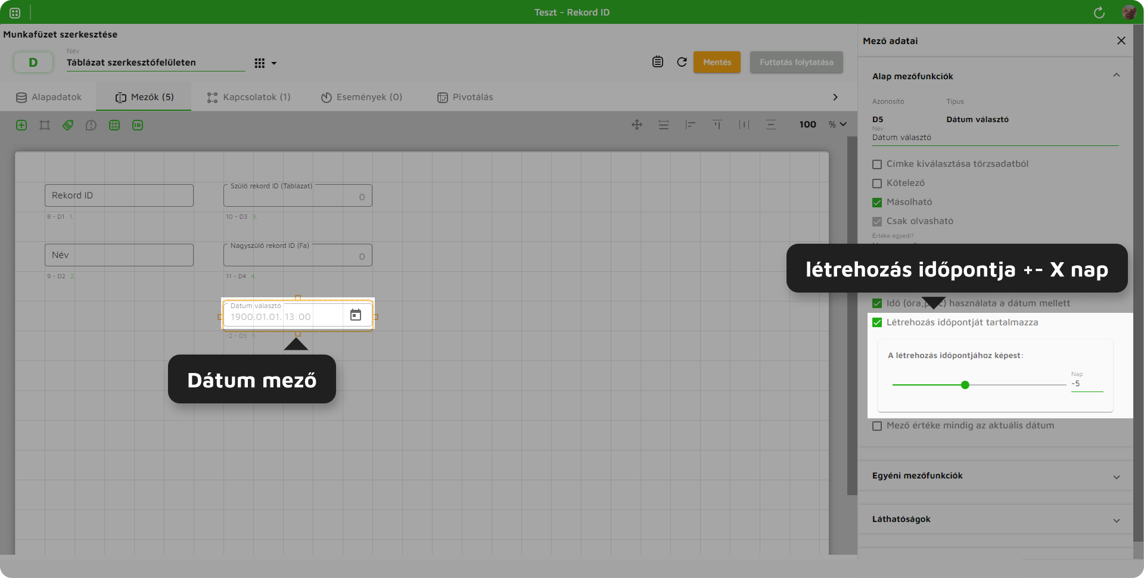The image size is (1144, 578).
Task: Open the Kapcsolatok (1) tab
Action: point(249,97)
